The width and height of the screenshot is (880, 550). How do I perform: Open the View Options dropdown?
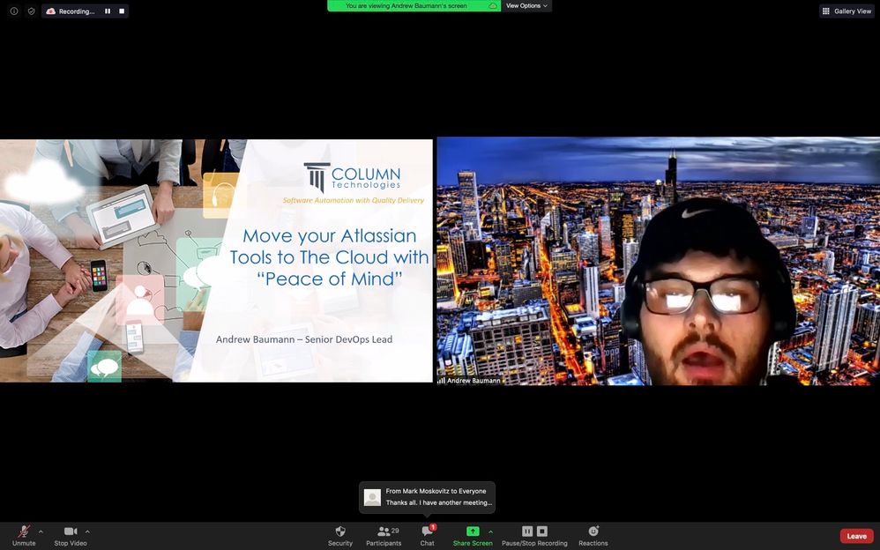(x=526, y=5)
